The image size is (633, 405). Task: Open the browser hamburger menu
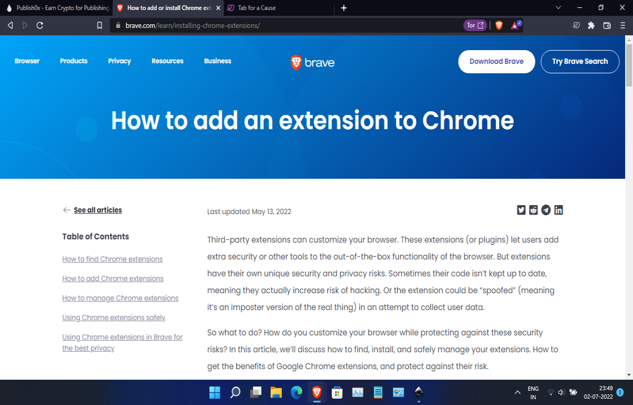622,25
